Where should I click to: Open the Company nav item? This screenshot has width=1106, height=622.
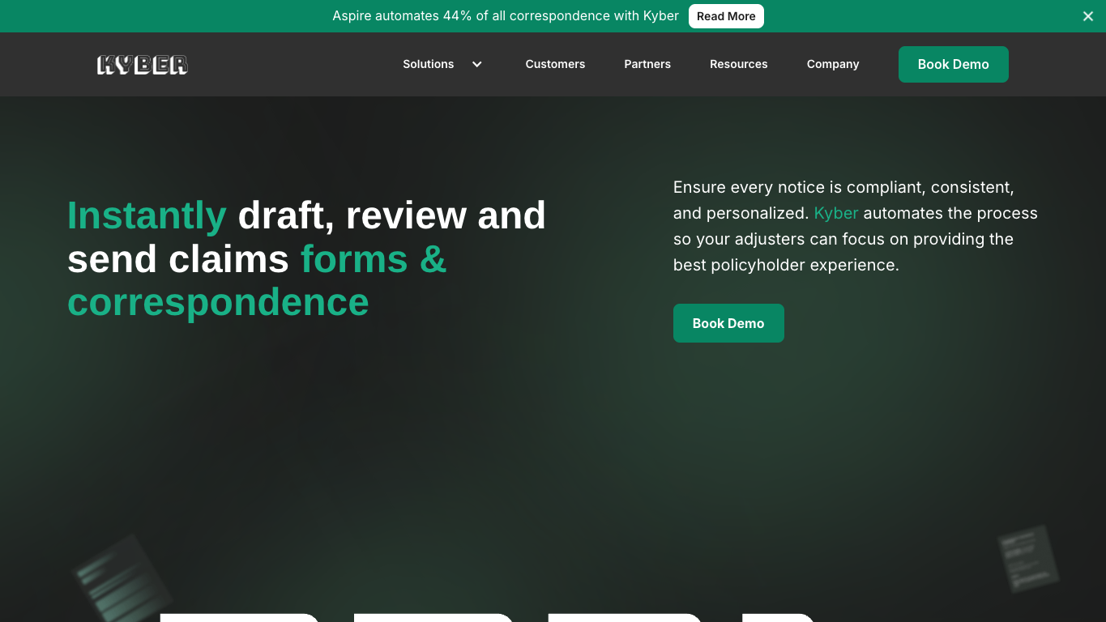click(x=833, y=64)
